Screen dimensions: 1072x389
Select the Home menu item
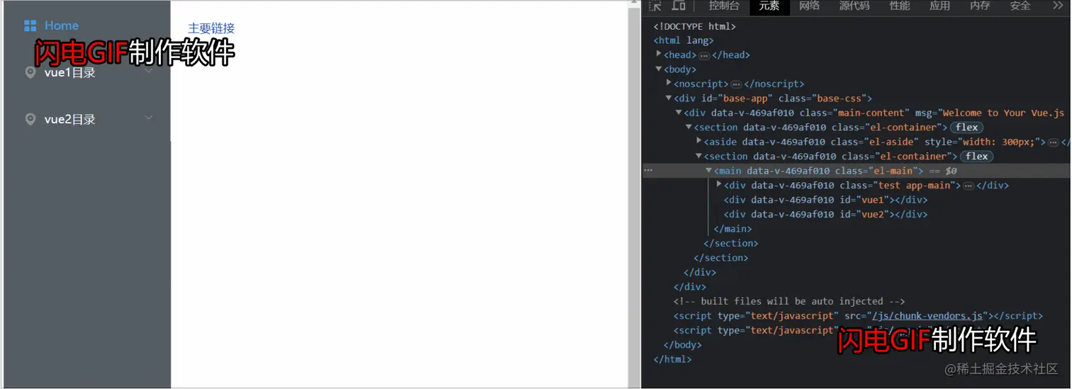click(x=86, y=26)
